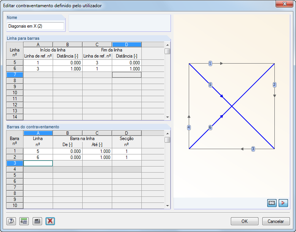Click line label 3 in preview diagram
This screenshot has width=296, height=232.
click(x=253, y=149)
